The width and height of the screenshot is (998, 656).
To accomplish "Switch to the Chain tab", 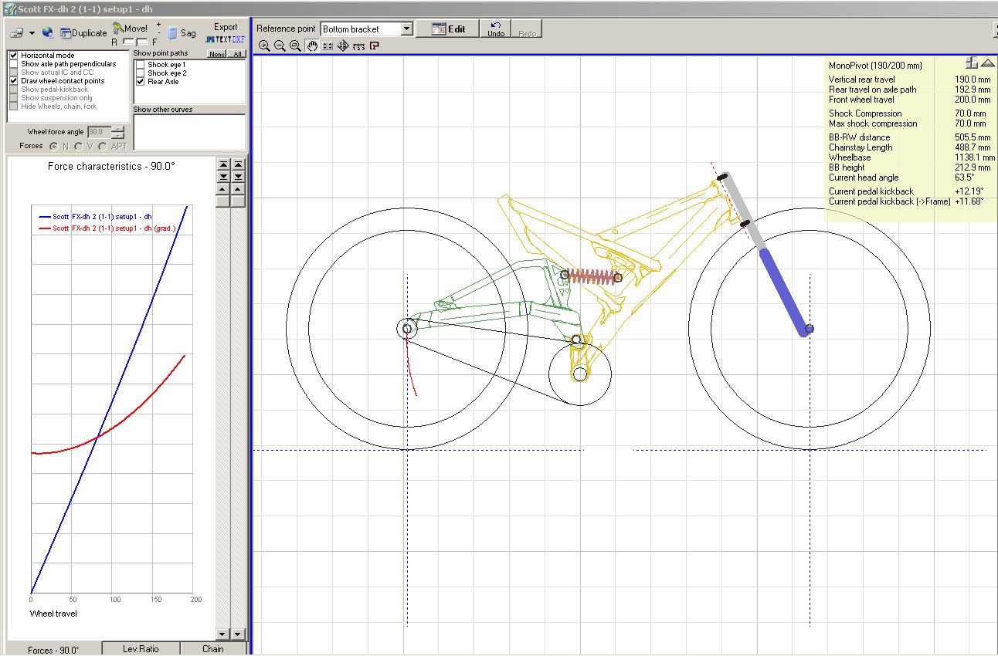I will pyautogui.click(x=213, y=649).
